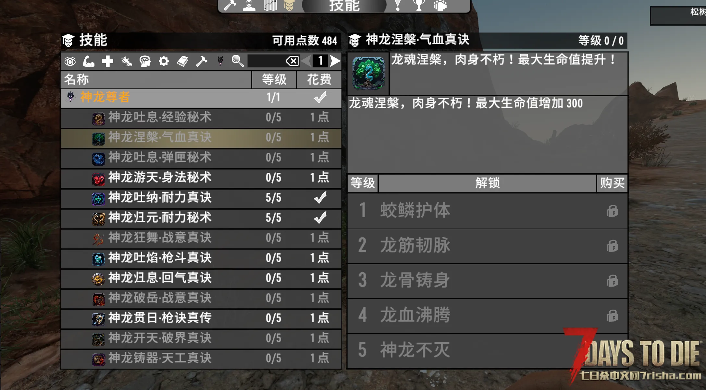Show all skills with the eye filter icon

tap(70, 61)
